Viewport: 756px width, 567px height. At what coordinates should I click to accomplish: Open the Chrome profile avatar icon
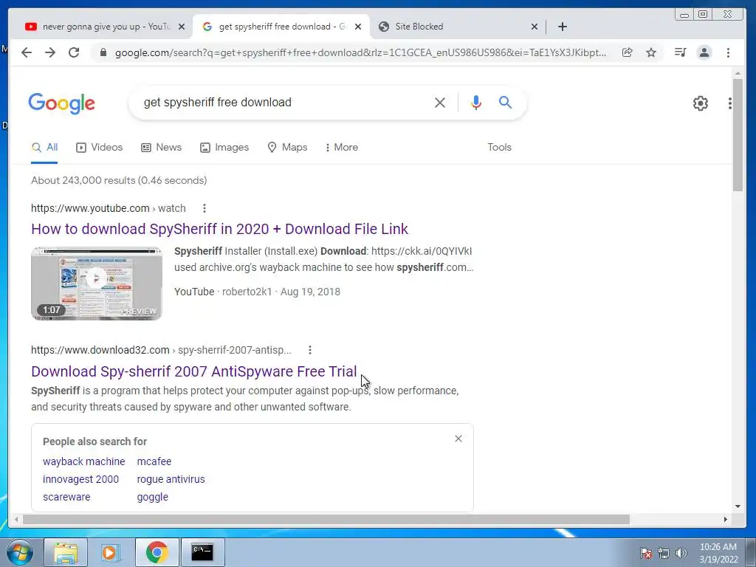(704, 52)
